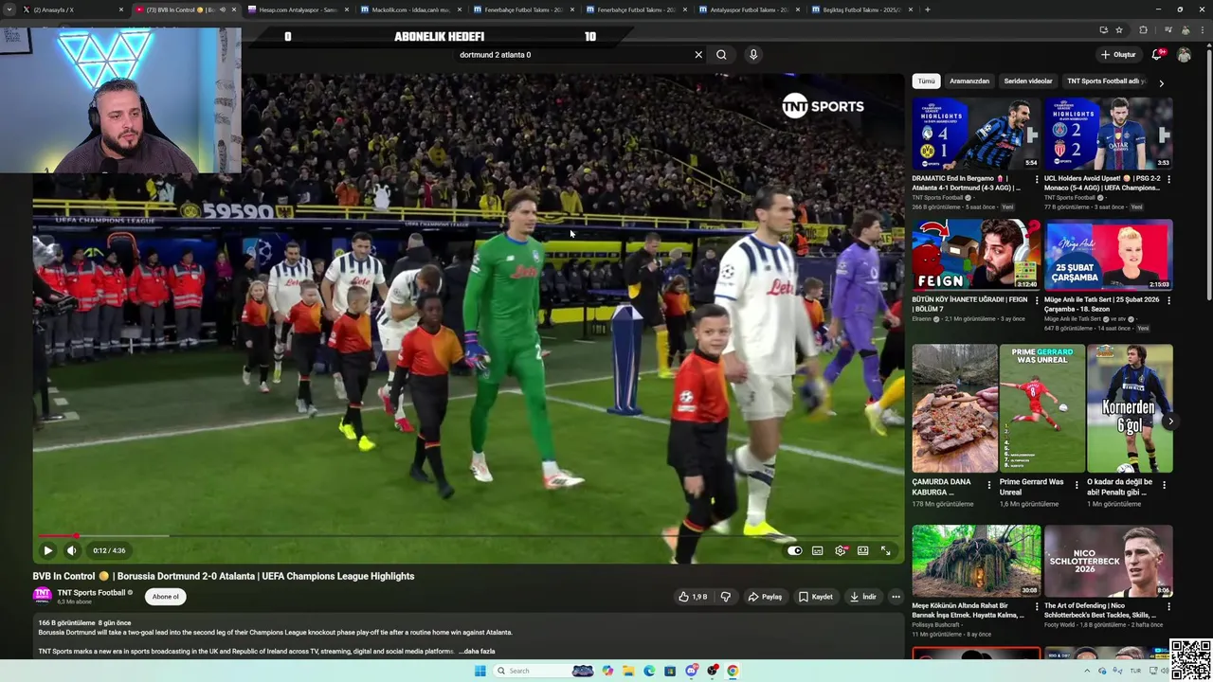Open the Meşe Kökünün Altında video thumbnail
The image size is (1213, 682).
976,562
